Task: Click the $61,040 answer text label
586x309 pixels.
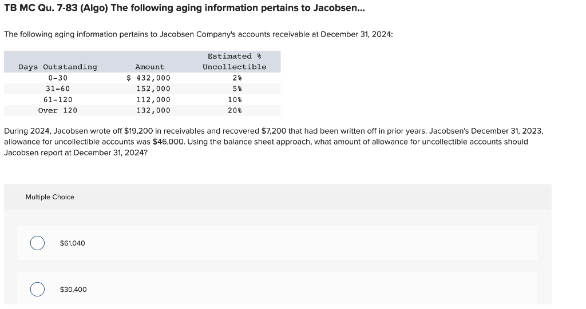Action: (73, 243)
